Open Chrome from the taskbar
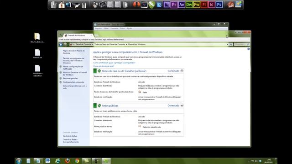 click(x=77, y=161)
